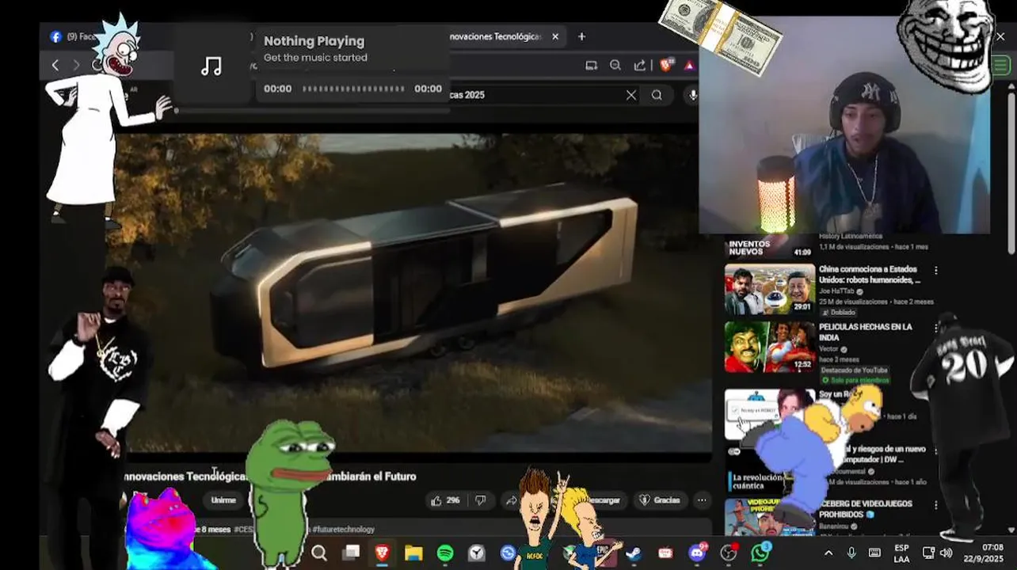The height and width of the screenshot is (570, 1017).
Task: Click the Brave browser taskbar icon
Action: point(383,553)
